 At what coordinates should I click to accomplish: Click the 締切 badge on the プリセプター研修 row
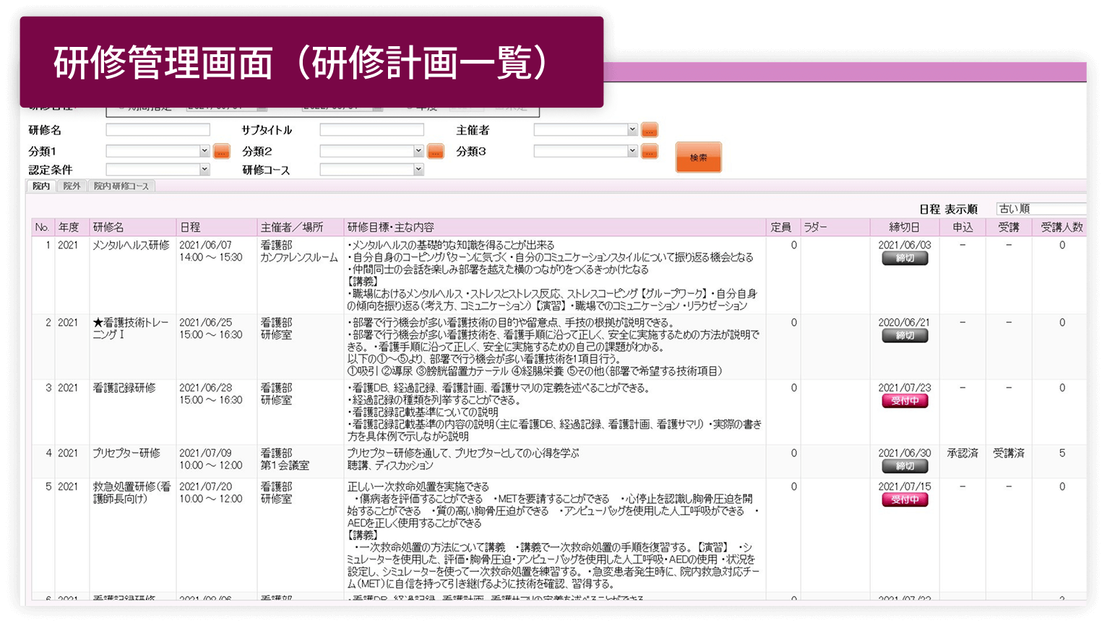point(905,466)
